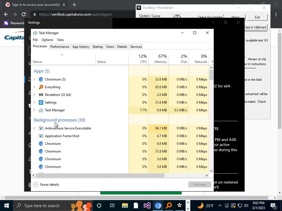Click the Task Manager process row icon
Viewport: 282px width, 211px height.
click(41, 110)
